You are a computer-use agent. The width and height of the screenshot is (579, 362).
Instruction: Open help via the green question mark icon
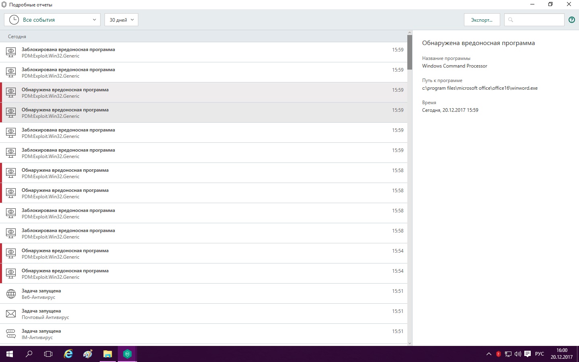(x=572, y=20)
